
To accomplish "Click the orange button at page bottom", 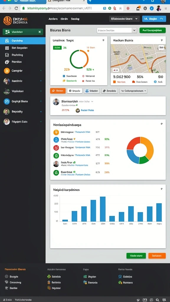I will click(157, 256).
